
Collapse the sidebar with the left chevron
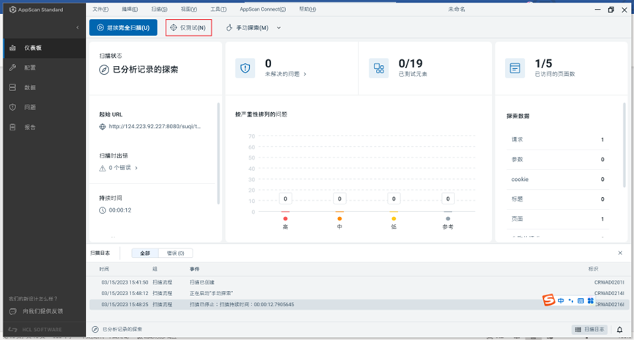[x=78, y=28]
